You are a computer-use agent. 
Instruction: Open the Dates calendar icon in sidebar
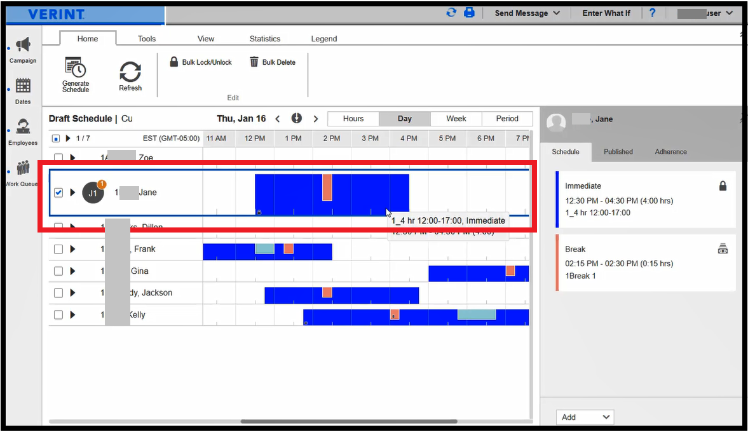point(23,86)
